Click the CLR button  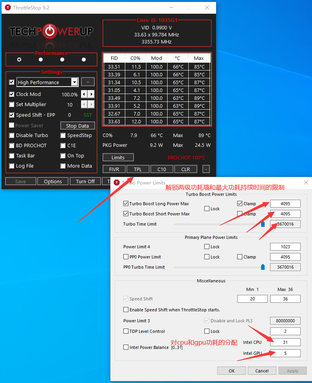tap(186, 169)
